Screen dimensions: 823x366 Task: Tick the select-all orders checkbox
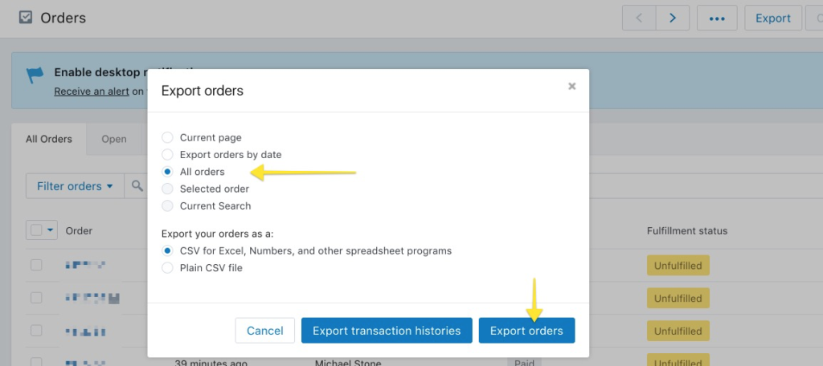36,230
